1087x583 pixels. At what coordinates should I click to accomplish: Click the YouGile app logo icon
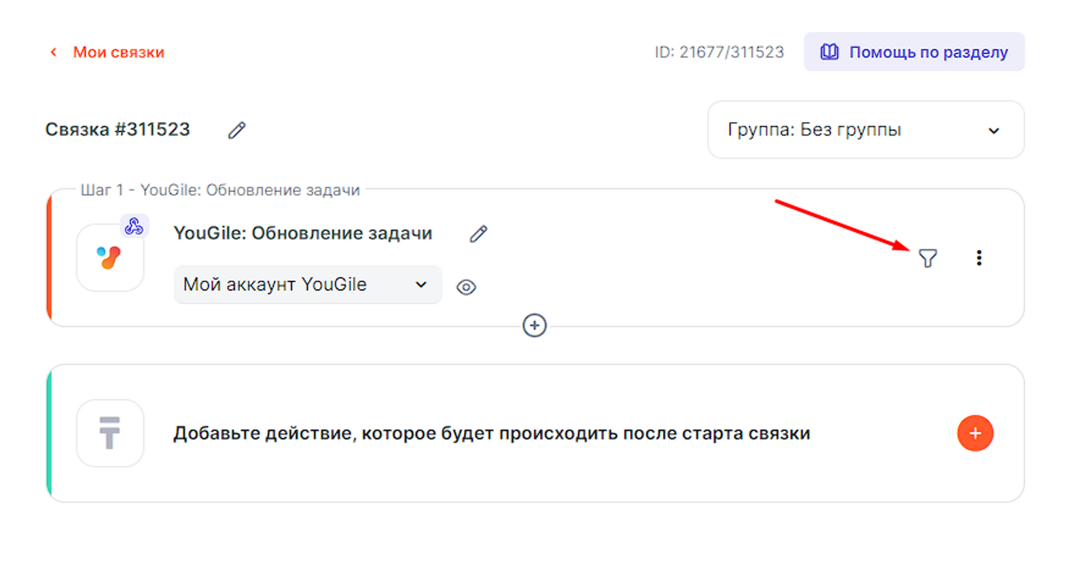coord(109,258)
